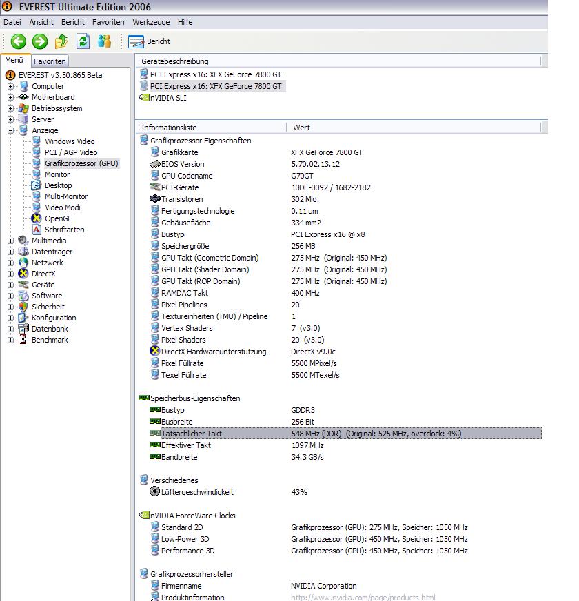Select Grafikprozessor (GPU) in the tree
The height and width of the screenshot is (601, 579).
[x=81, y=163]
